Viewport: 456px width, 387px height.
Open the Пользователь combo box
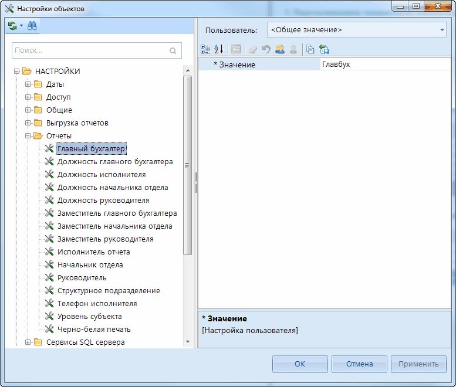click(x=357, y=29)
